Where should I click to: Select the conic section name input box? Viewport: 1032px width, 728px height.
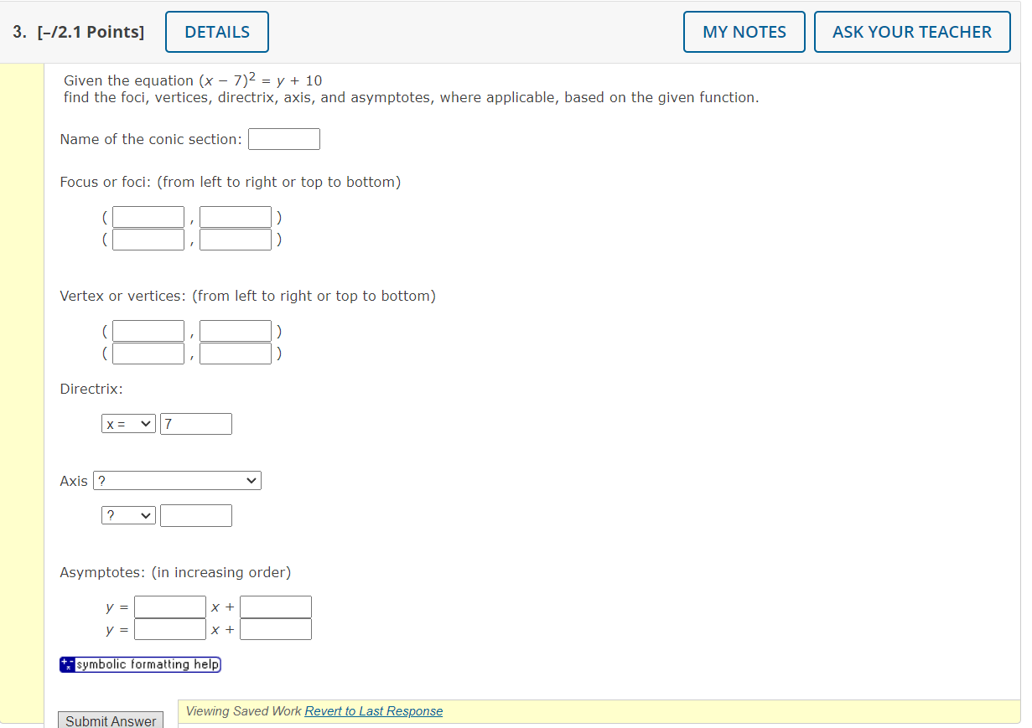pyautogui.click(x=283, y=138)
